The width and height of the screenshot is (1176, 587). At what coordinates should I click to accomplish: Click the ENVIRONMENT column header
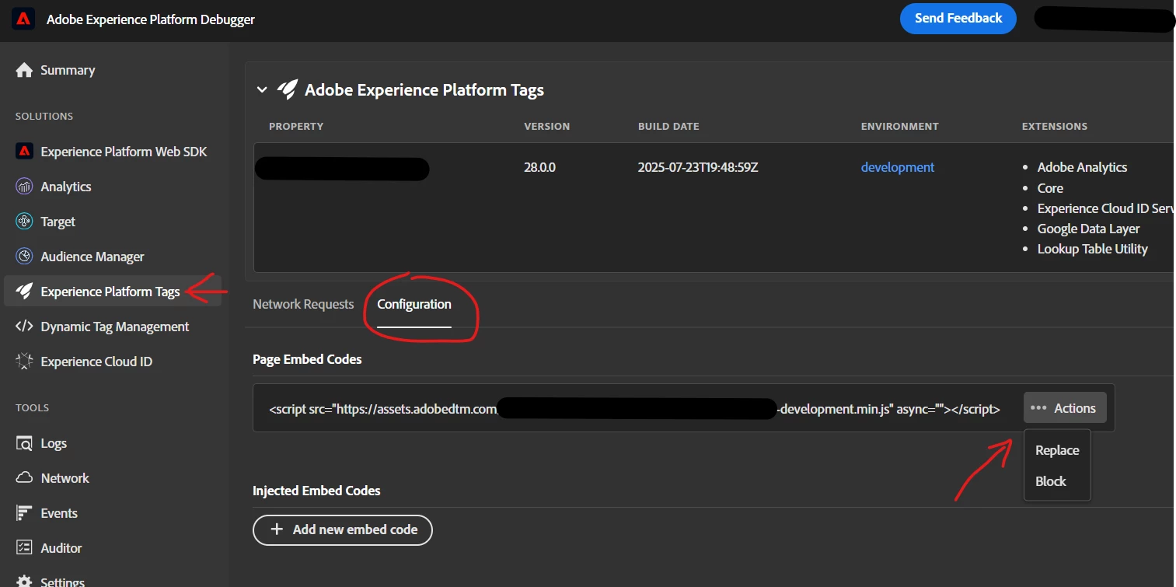pyautogui.click(x=900, y=126)
